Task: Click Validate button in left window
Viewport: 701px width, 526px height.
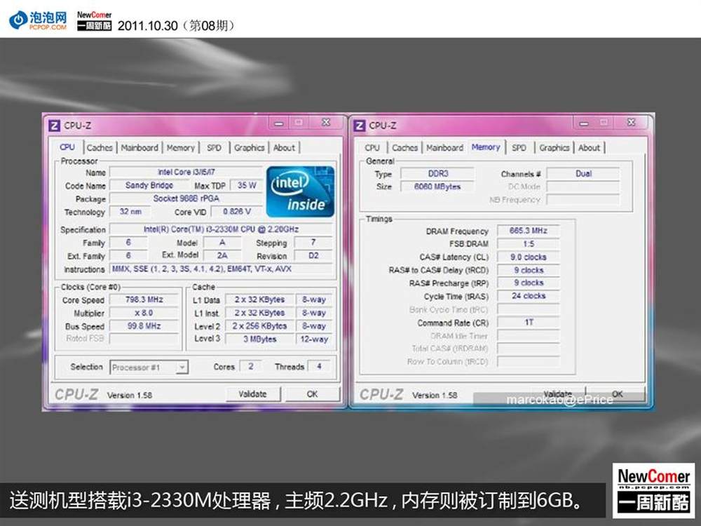Action: coord(253,394)
